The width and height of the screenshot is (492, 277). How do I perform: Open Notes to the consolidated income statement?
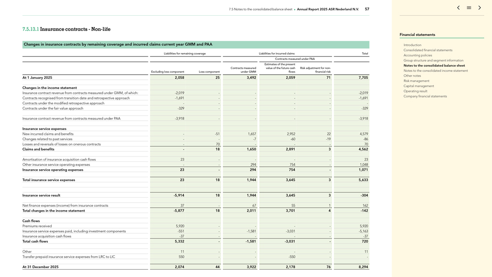435,71
